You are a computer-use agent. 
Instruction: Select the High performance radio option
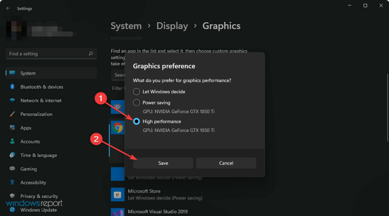(137, 121)
